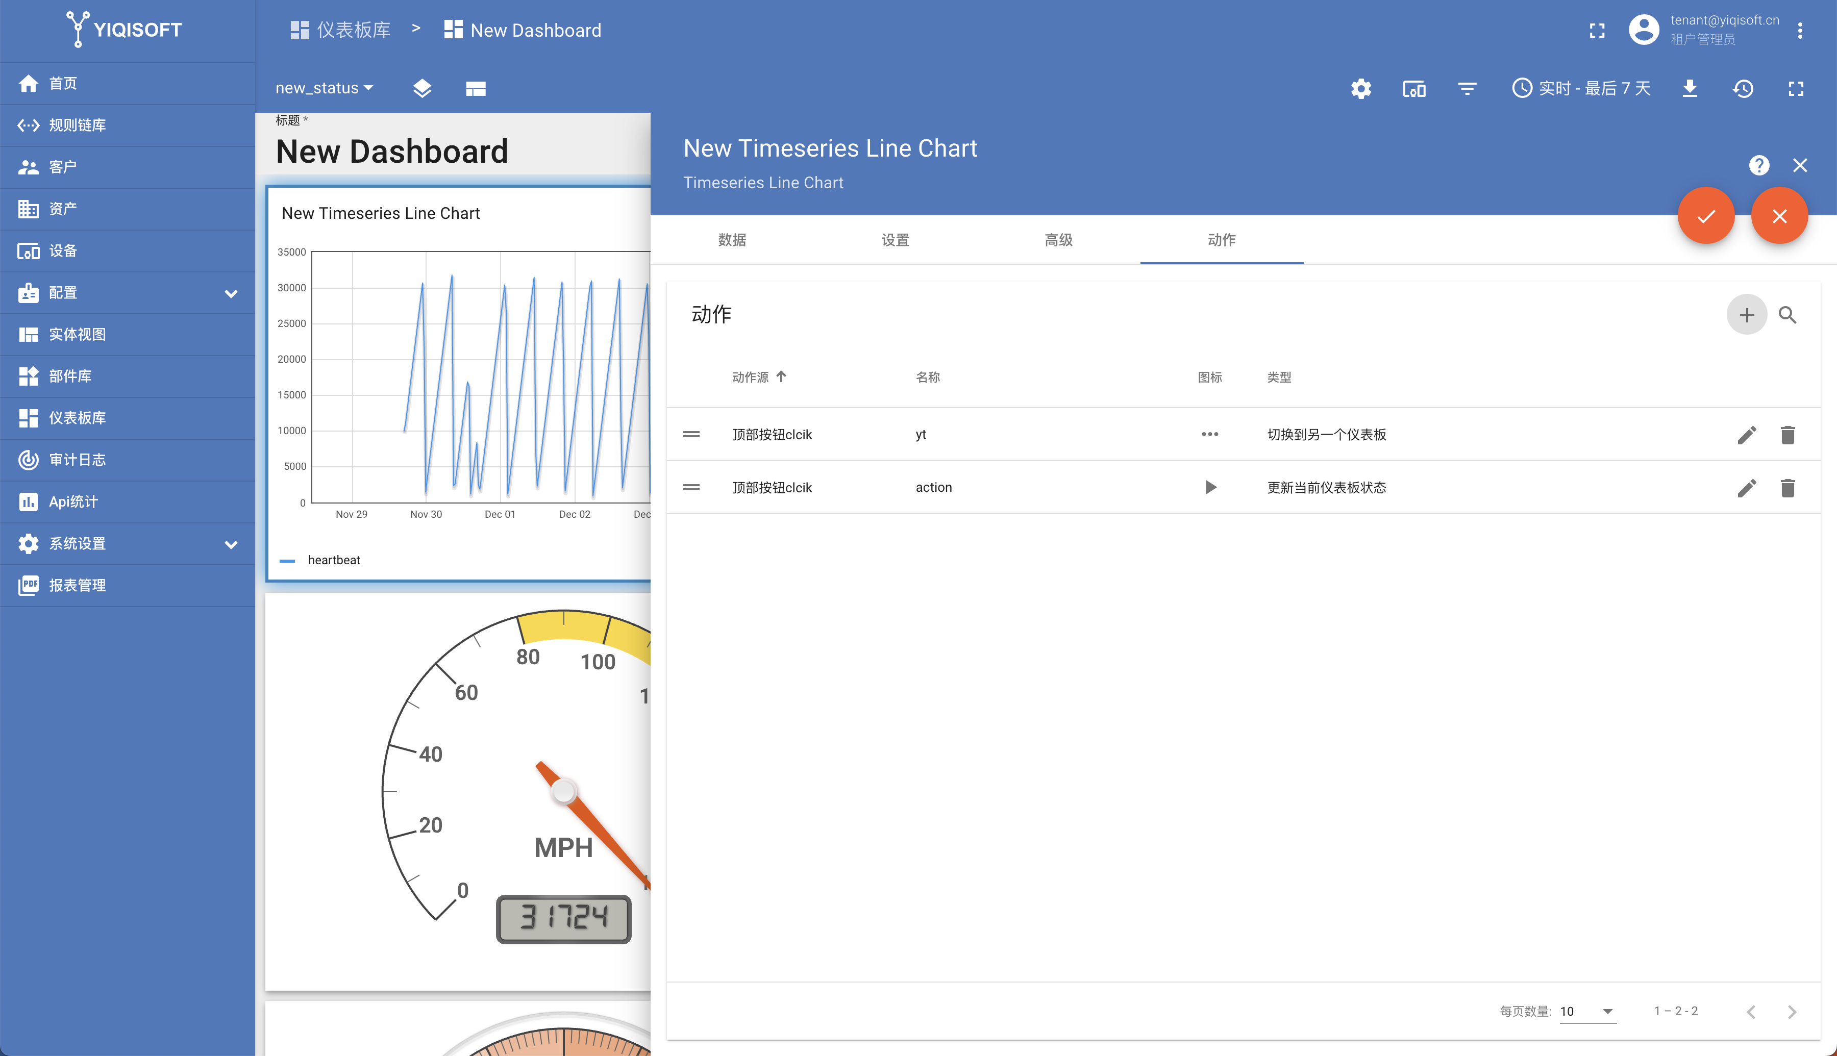Edit the 'yt' action with pencil icon

point(1746,435)
